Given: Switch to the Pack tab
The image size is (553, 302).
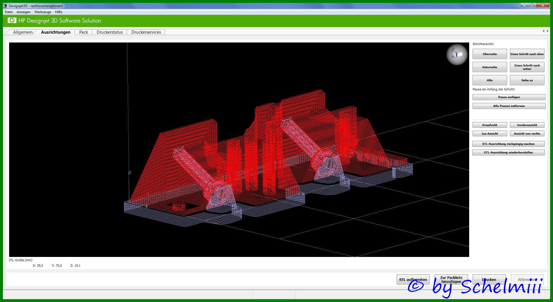Looking at the screenshot, I should point(84,32).
